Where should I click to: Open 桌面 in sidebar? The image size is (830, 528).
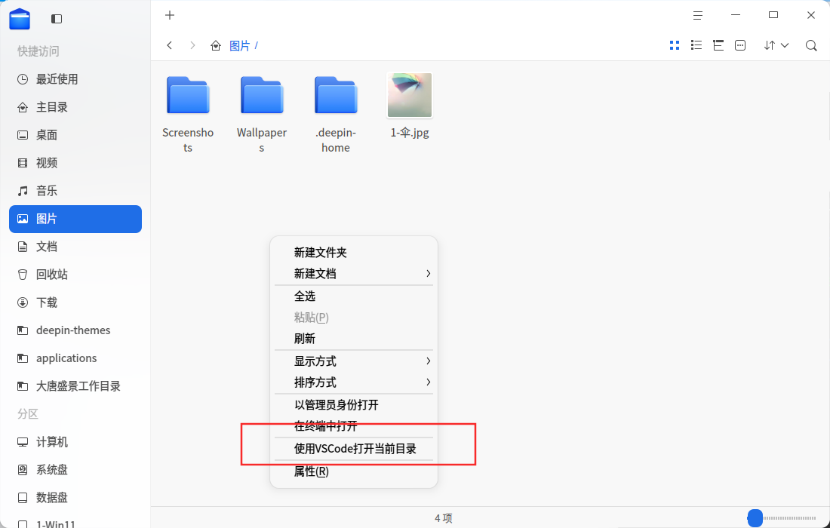click(x=75, y=135)
